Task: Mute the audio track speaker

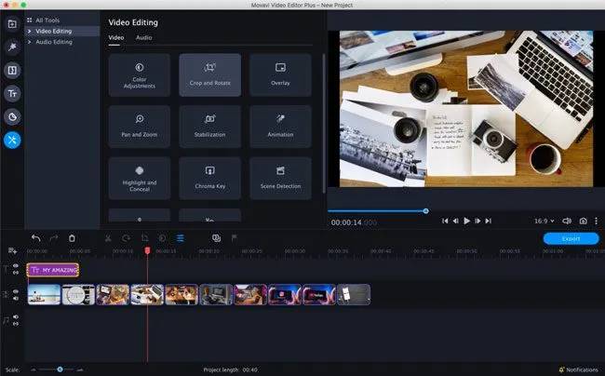Action: [x=16, y=316]
